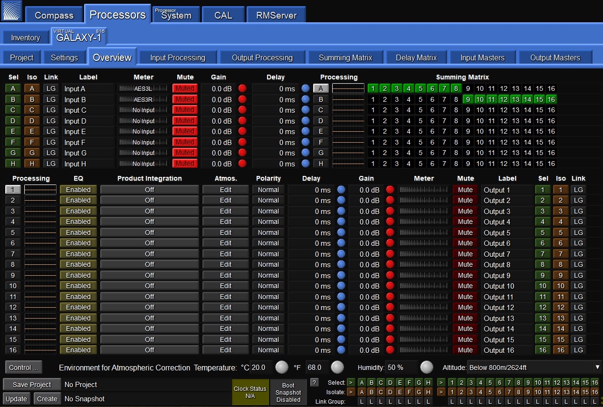The image size is (603, 407).
Task: Switch to the Summing Matrix tab
Action: 345,58
